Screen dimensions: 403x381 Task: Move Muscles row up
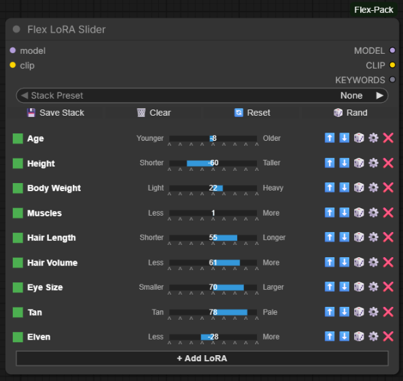coord(330,213)
